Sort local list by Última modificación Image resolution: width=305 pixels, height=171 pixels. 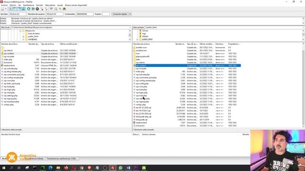click(x=69, y=44)
